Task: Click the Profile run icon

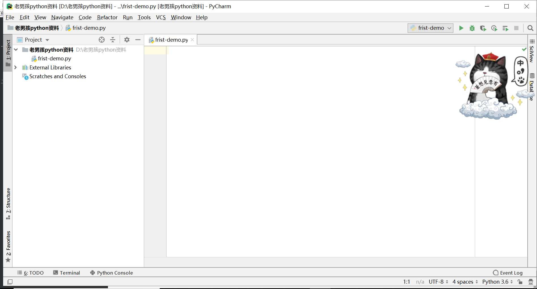Action: tap(494, 28)
